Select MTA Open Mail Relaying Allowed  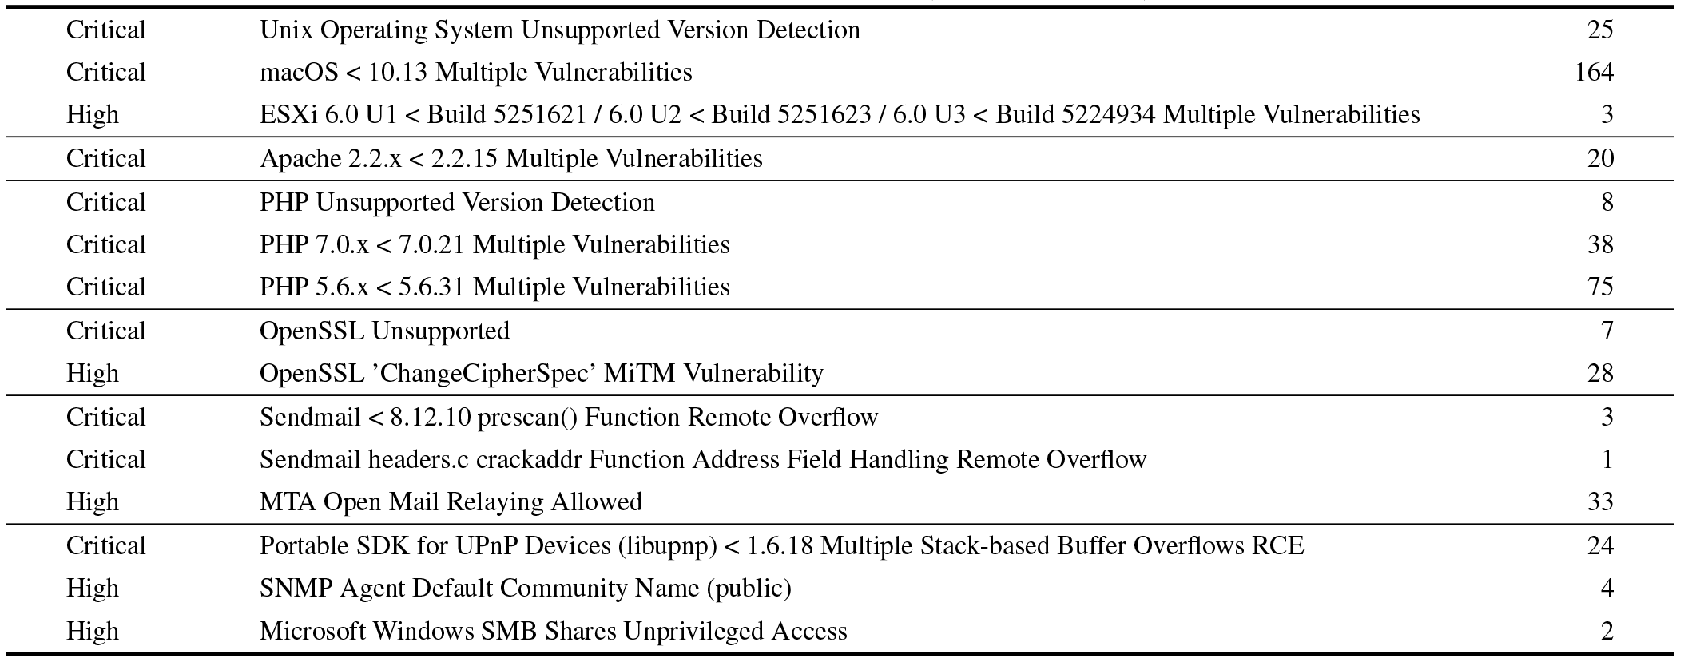click(x=451, y=502)
